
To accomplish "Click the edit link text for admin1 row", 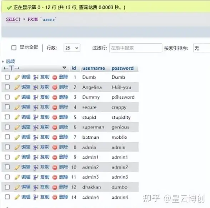I will tap(26, 157).
